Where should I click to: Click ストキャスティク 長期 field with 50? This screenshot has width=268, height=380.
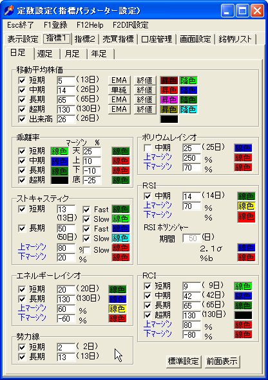point(66,228)
